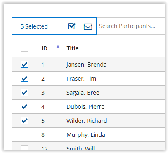Toggle the header select-all checkbox
168x153 pixels.
tap(24, 48)
